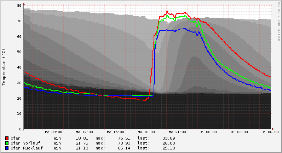The height and width of the screenshot is (153, 282).
Task: Click the Mo 18:00 time axis label
Action: [146, 132]
